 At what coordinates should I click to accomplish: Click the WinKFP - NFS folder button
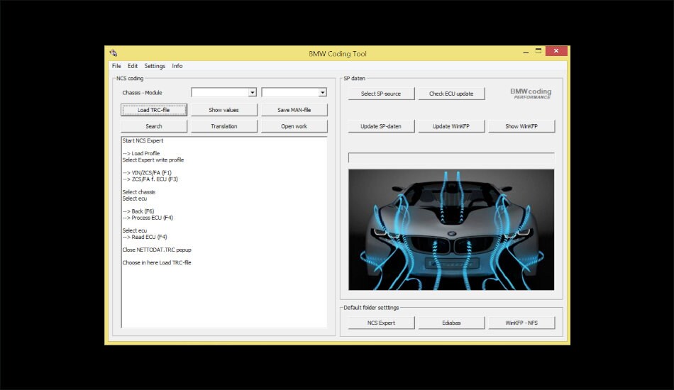pyautogui.click(x=521, y=323)
